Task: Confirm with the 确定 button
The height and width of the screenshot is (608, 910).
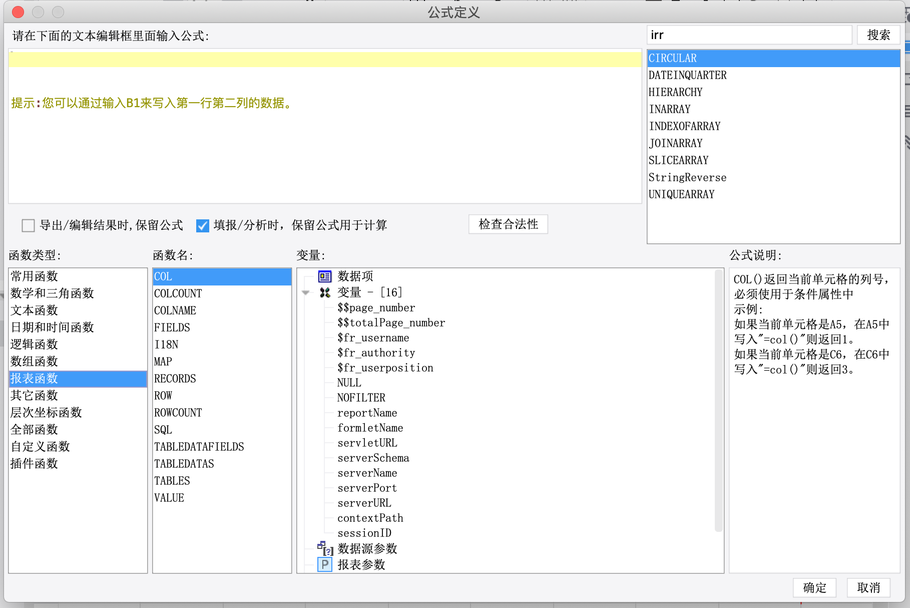Action: [x=814, y=587]
